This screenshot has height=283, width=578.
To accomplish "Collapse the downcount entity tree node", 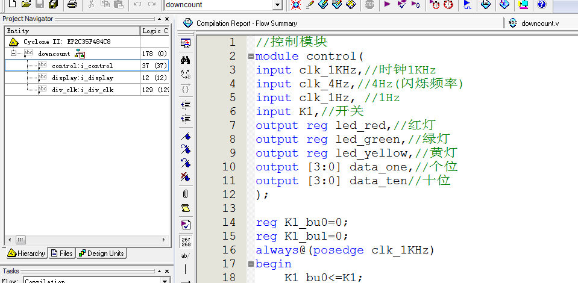I will (x=13, y=54).
